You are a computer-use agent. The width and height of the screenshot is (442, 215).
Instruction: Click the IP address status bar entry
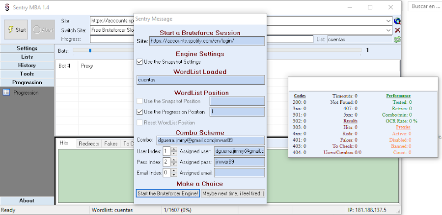point(367,210)
